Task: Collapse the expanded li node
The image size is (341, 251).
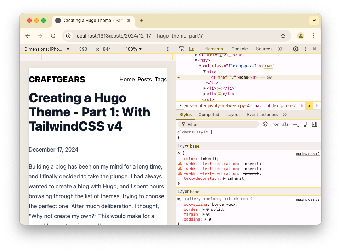Action: pyautogui.click(x=204, y=72)
